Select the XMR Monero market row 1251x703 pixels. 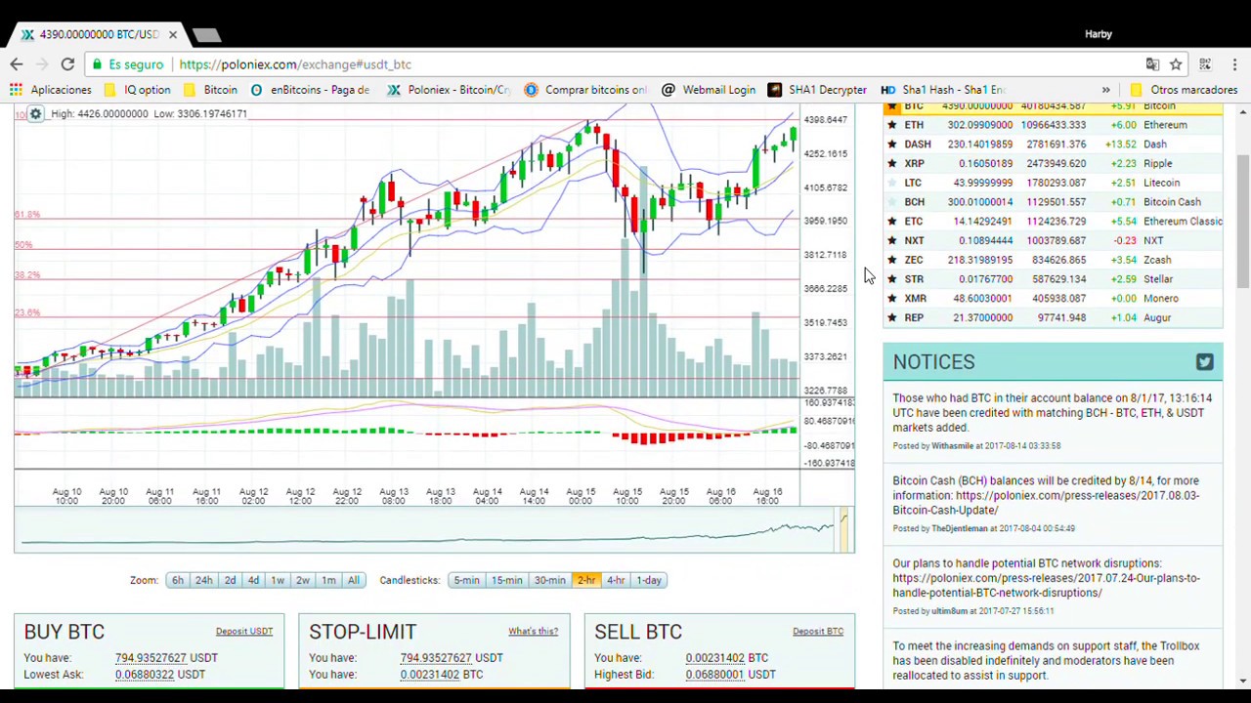(x=1053, y=299)
